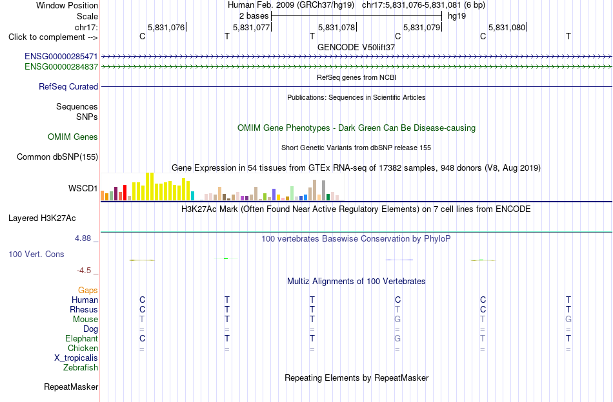The height and width of the screenshot is (402, 613).
Task: Click the Gaps row label
Action: (x=88, y=290)
